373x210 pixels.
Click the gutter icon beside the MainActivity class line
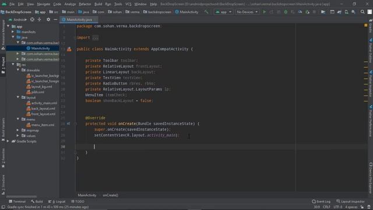[69, 49]
